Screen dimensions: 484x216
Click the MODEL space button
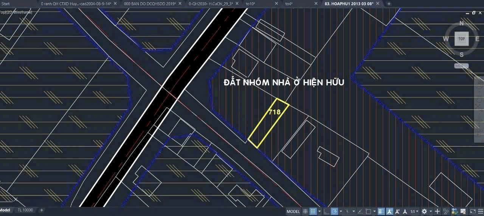293,211
